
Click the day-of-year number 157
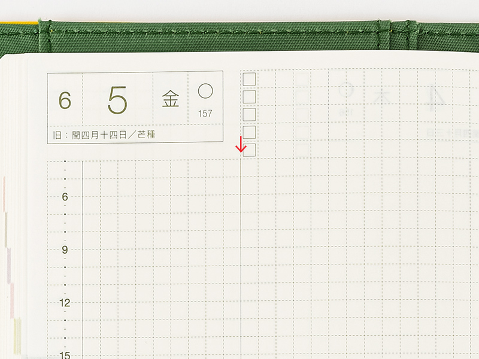(x=205, y=113)
